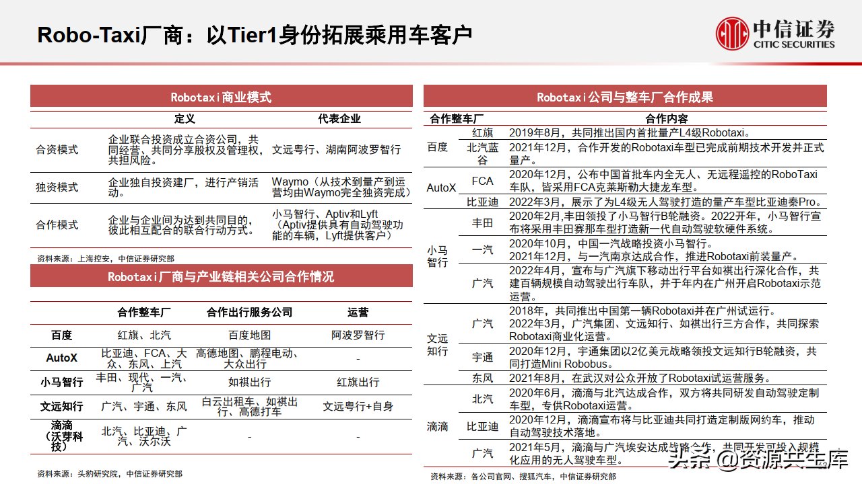This screenshot has height=484, width=862.
Task: Click the 丰田 cell in right table
Action: 482,223
